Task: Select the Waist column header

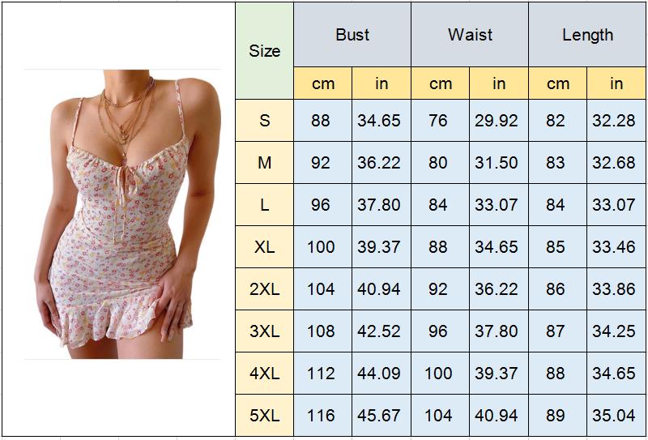Action: (x=470, y=35)
